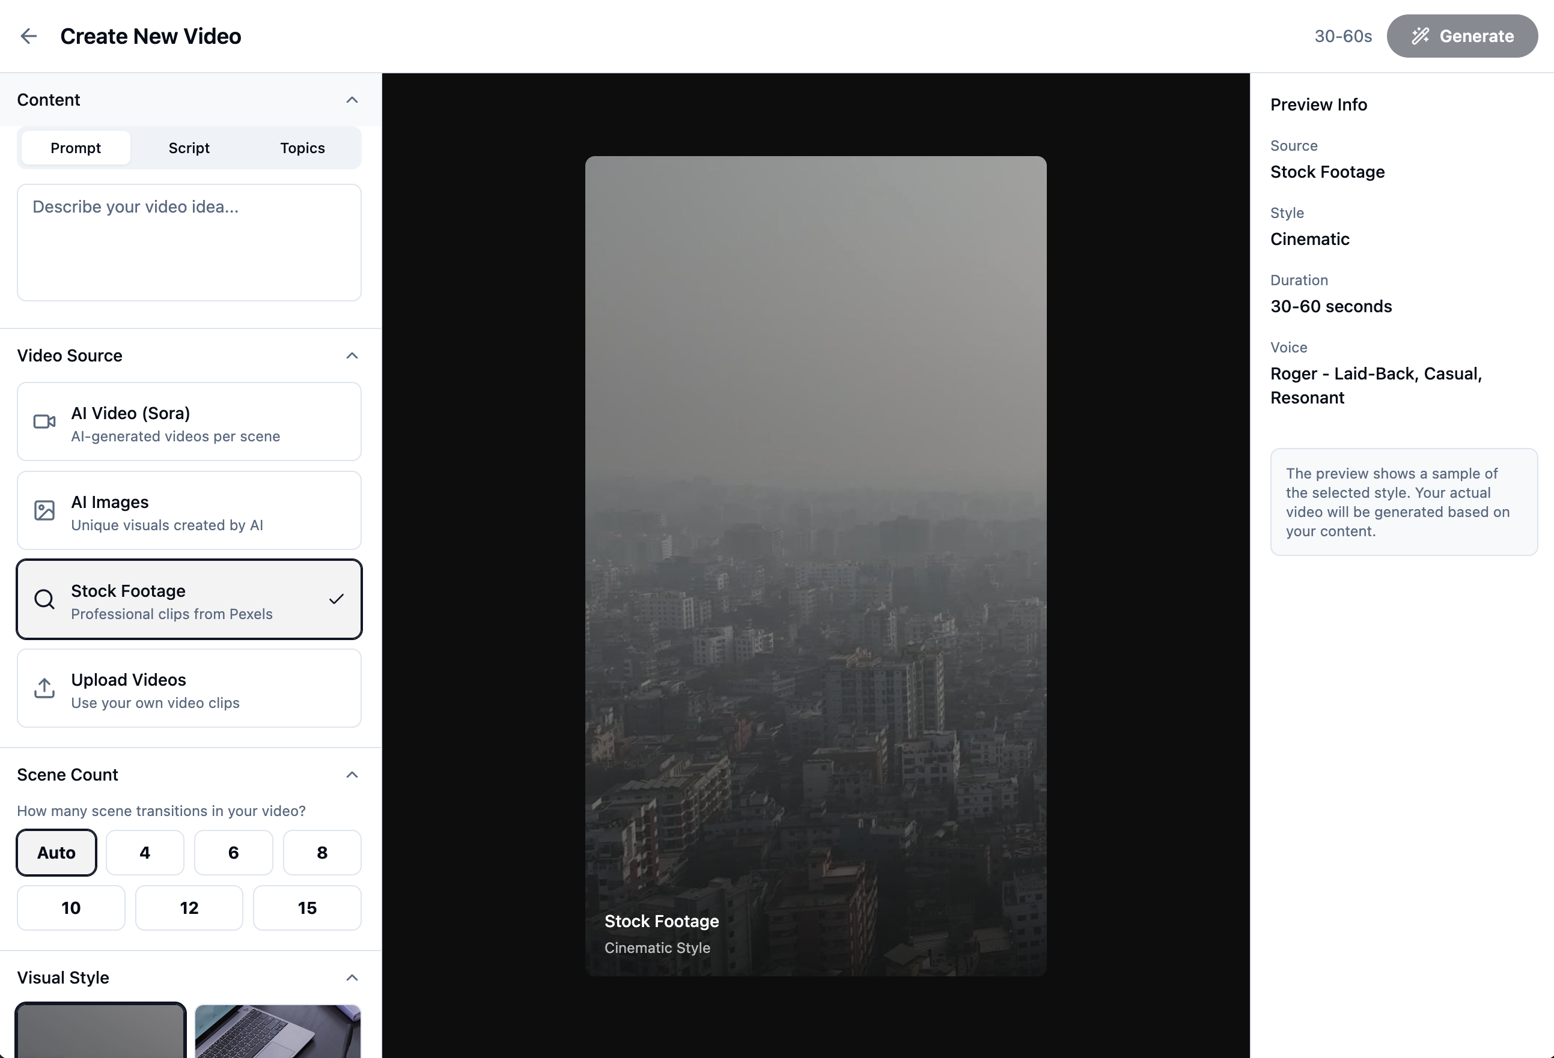Open the Topics tab
The width and height of the screenshot is (1554, 1058).
pyautogui.click(x=302, y=148)
